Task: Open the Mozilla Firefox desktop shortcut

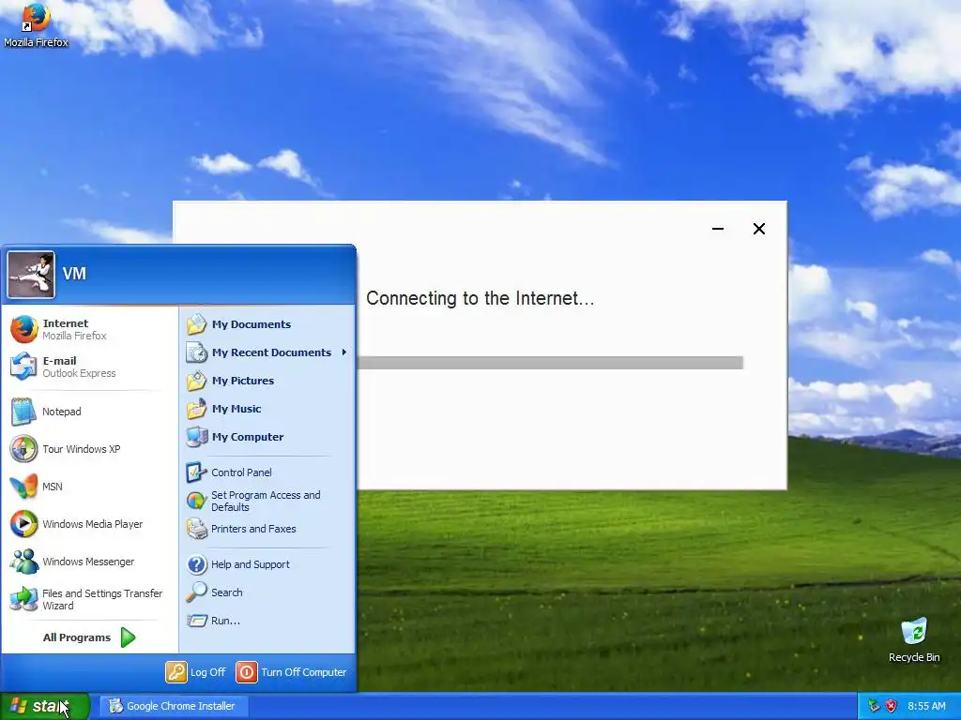Action: [36, 25]
